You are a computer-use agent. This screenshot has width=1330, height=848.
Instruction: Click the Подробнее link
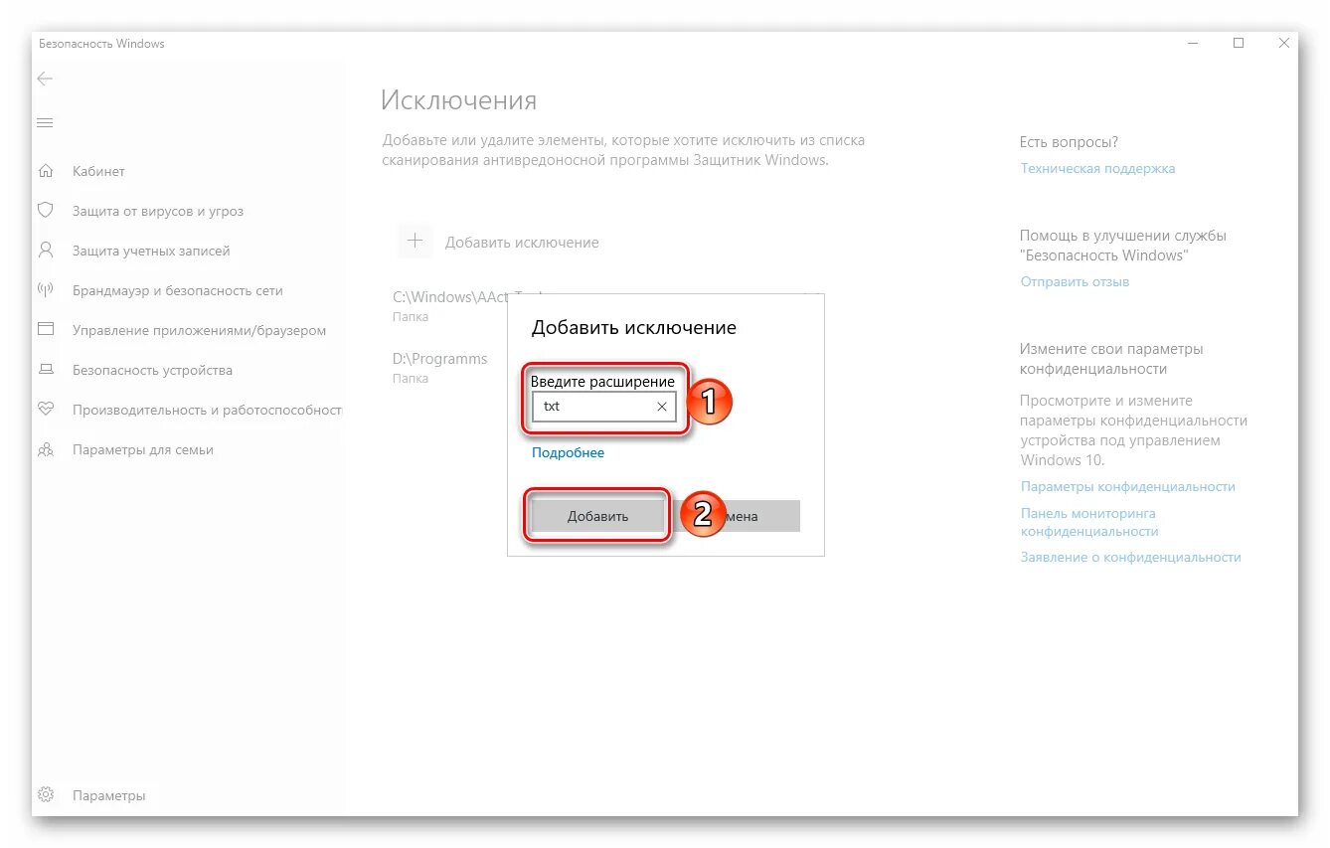[x=568, y=452]
